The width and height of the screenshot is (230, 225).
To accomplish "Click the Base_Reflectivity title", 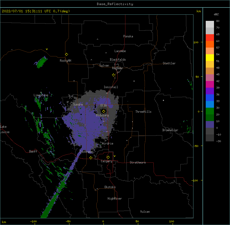I will pos(115,4).
